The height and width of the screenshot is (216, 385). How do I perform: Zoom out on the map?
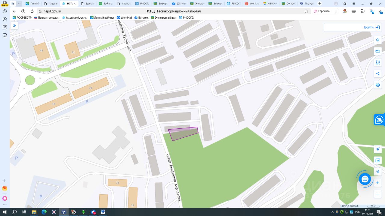click(x=378, y=194)
